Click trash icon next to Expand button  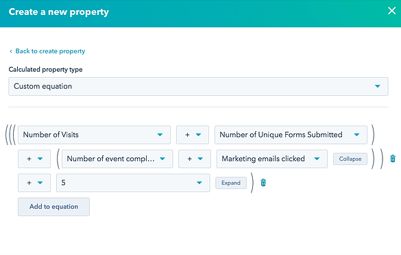click(x=263, y=183)
